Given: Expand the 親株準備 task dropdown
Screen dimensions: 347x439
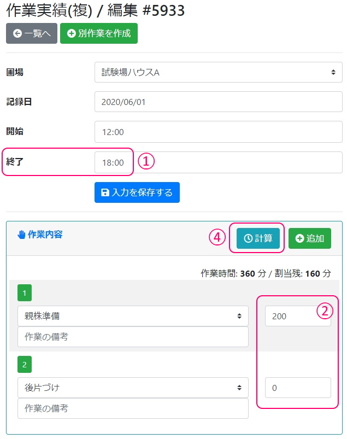Looking at the screenshot, I should coord(133,316).
